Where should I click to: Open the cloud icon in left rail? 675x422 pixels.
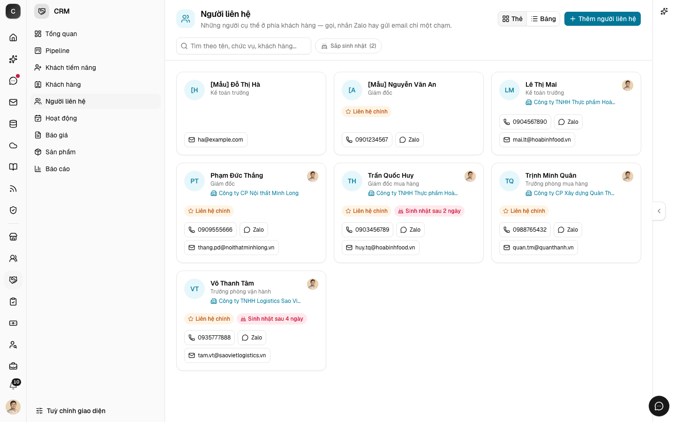13,145
